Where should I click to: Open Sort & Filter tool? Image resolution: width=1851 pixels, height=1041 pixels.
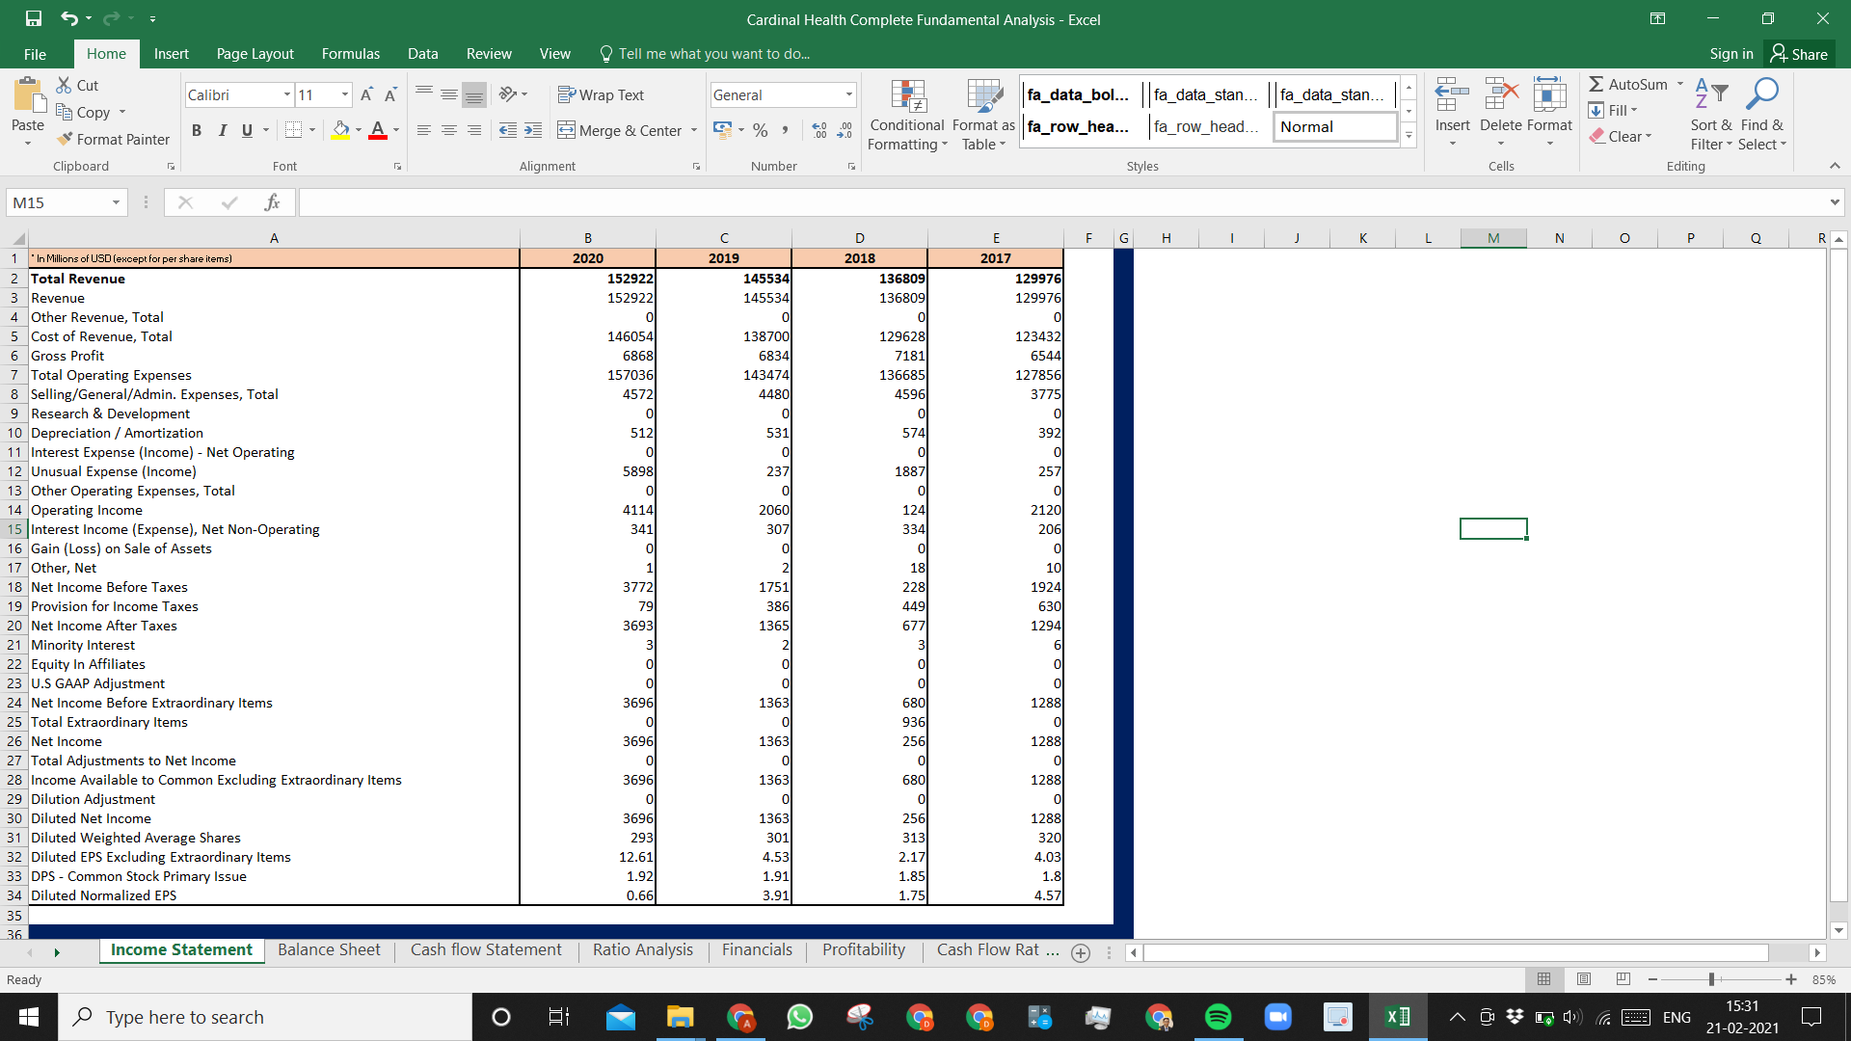coord(1711,115)
